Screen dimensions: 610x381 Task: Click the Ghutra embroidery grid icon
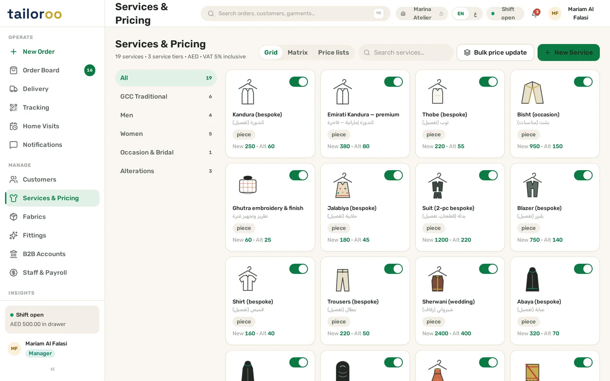[x=248, y=185]
